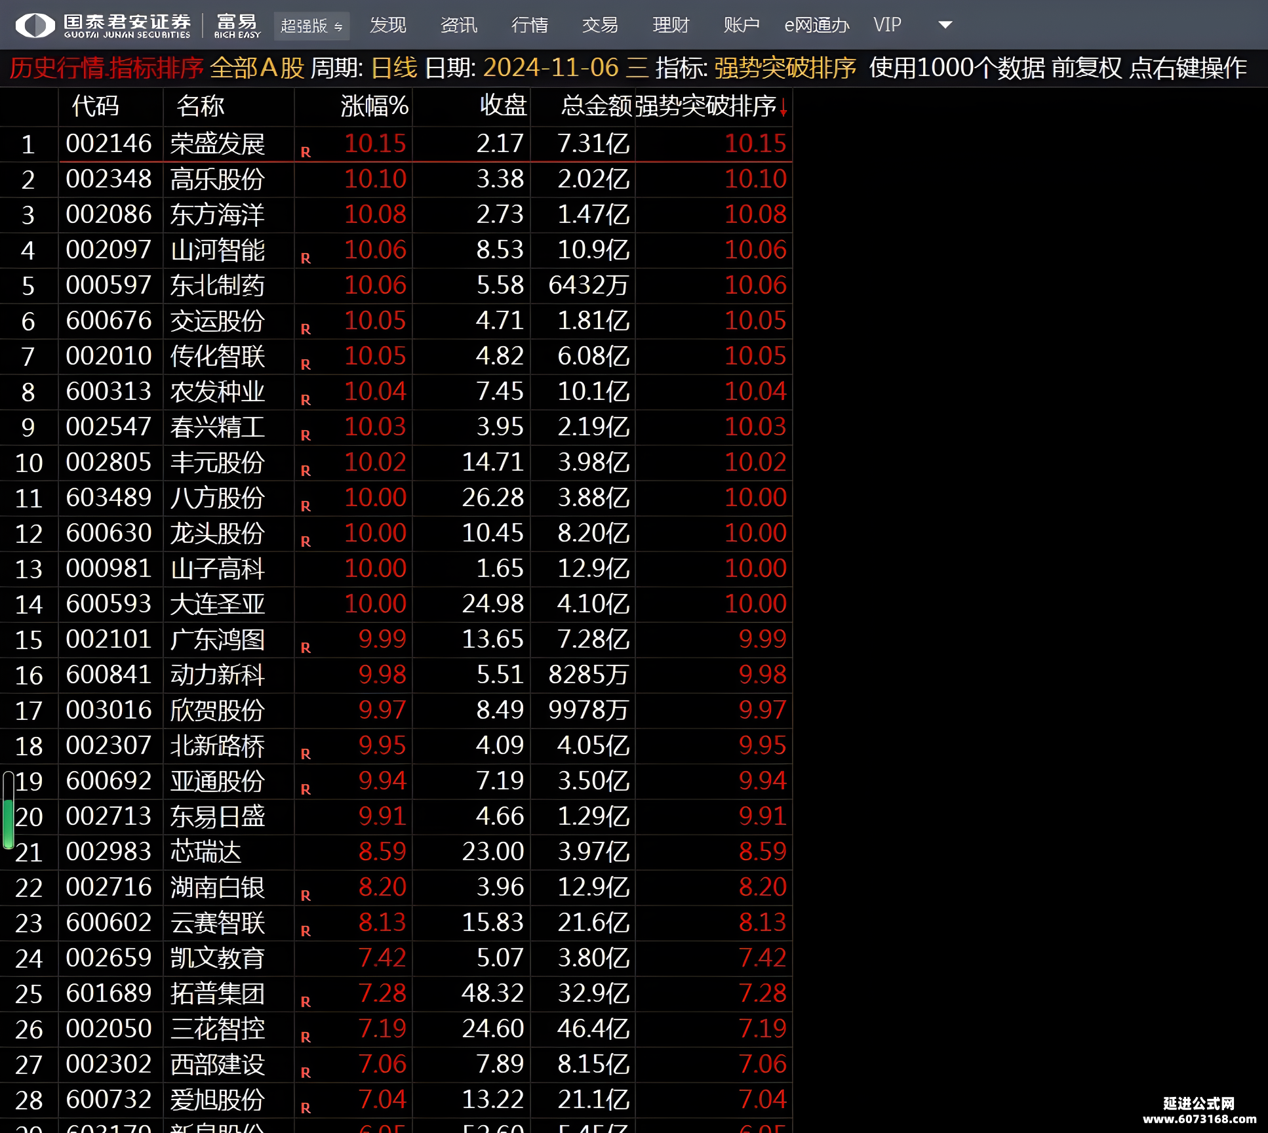1268x1133 pixels.
Task: Click the R marker beside 拓普集团
Action: click(306, 1002)
